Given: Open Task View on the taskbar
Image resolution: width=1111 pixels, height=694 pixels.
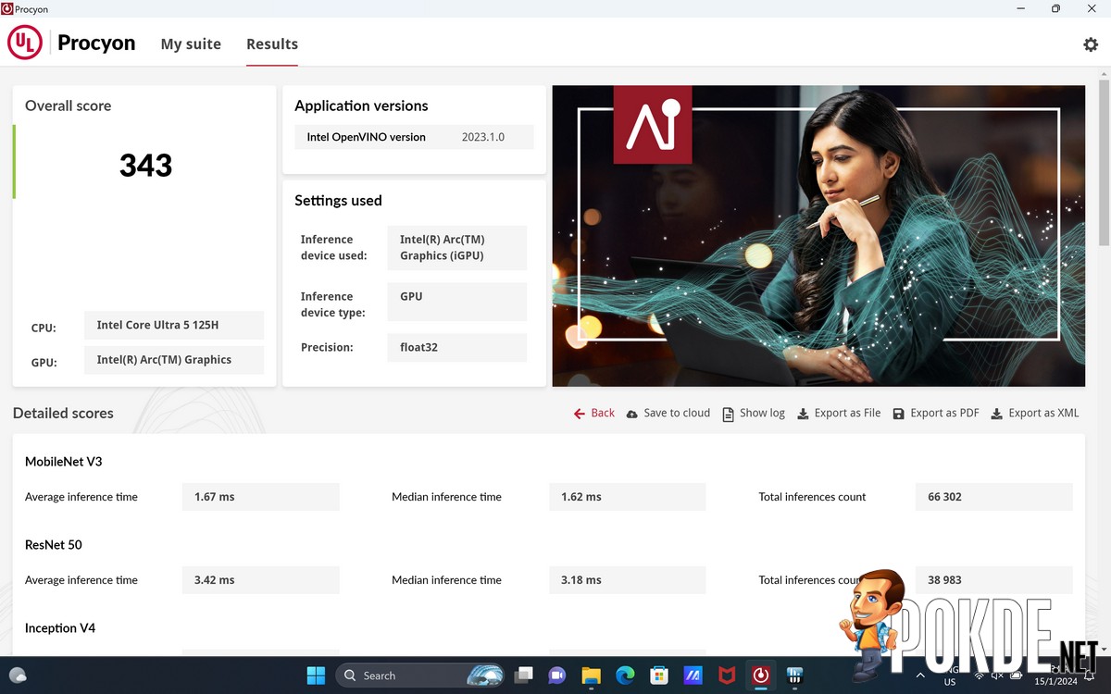Looking at the screenshot, I should pyautogui.click(x=524, y=675).
